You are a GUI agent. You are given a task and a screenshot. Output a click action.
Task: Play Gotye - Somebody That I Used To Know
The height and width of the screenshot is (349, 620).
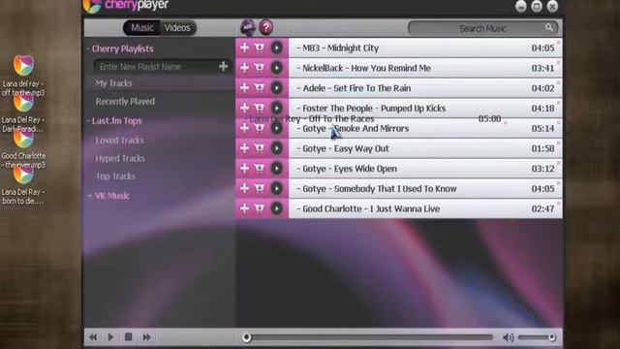[277, 188]
